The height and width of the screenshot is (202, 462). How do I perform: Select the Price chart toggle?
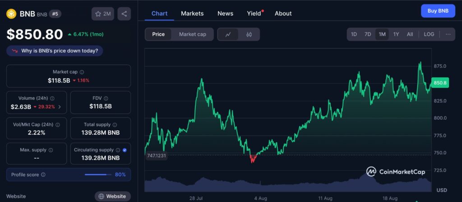coord(158,34)
